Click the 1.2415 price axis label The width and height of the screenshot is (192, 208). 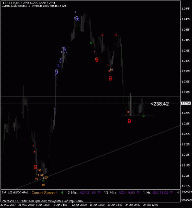point(186,40)
